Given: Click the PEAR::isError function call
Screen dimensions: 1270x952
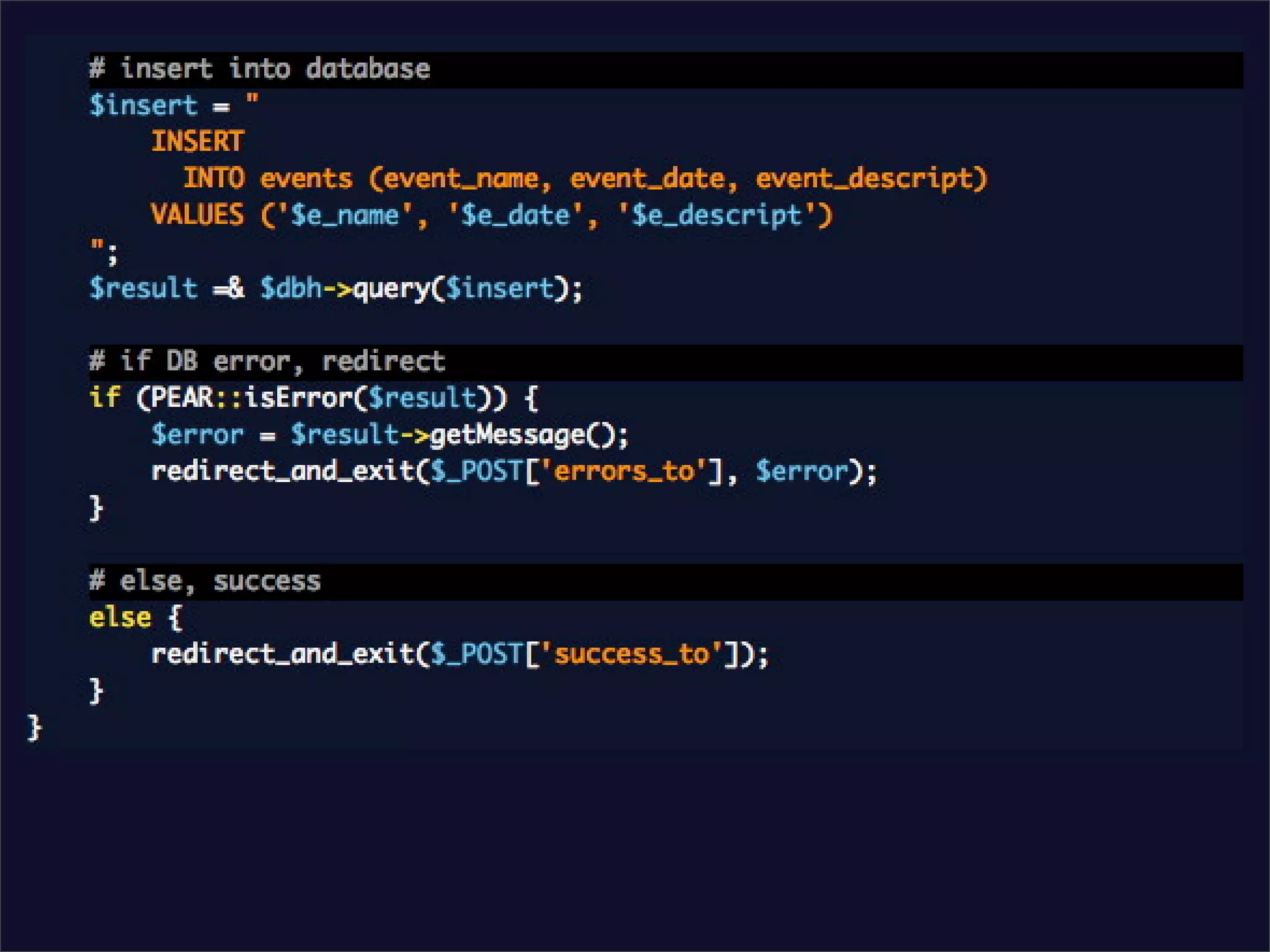Looking at the screenshot, I should click(x=251, y=398).
